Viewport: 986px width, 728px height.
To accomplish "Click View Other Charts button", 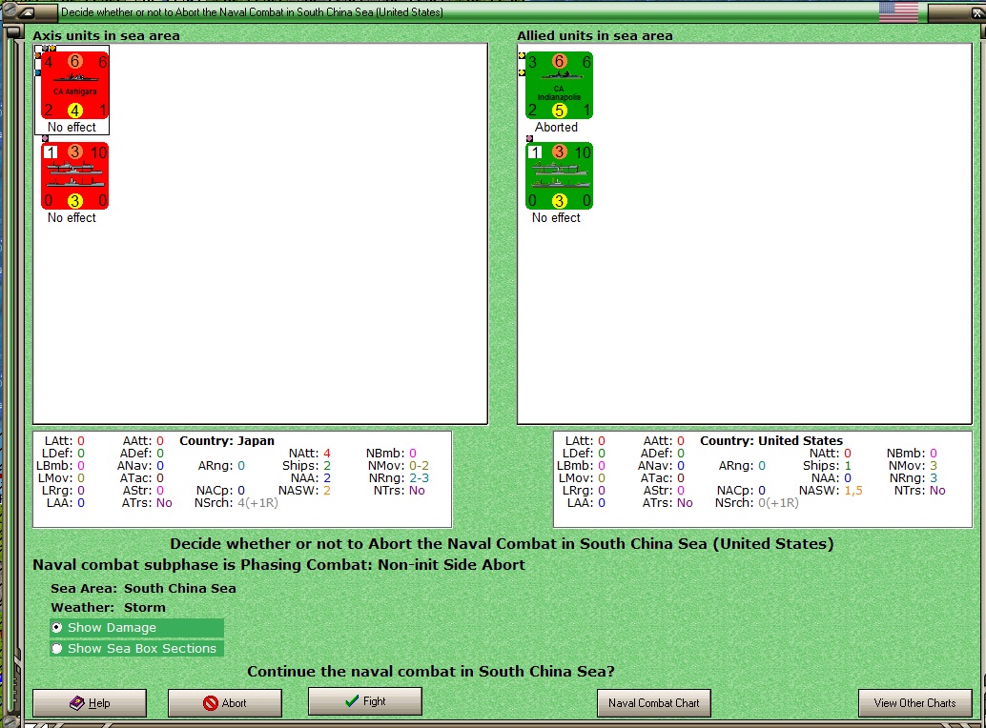I will pos(914,703).
